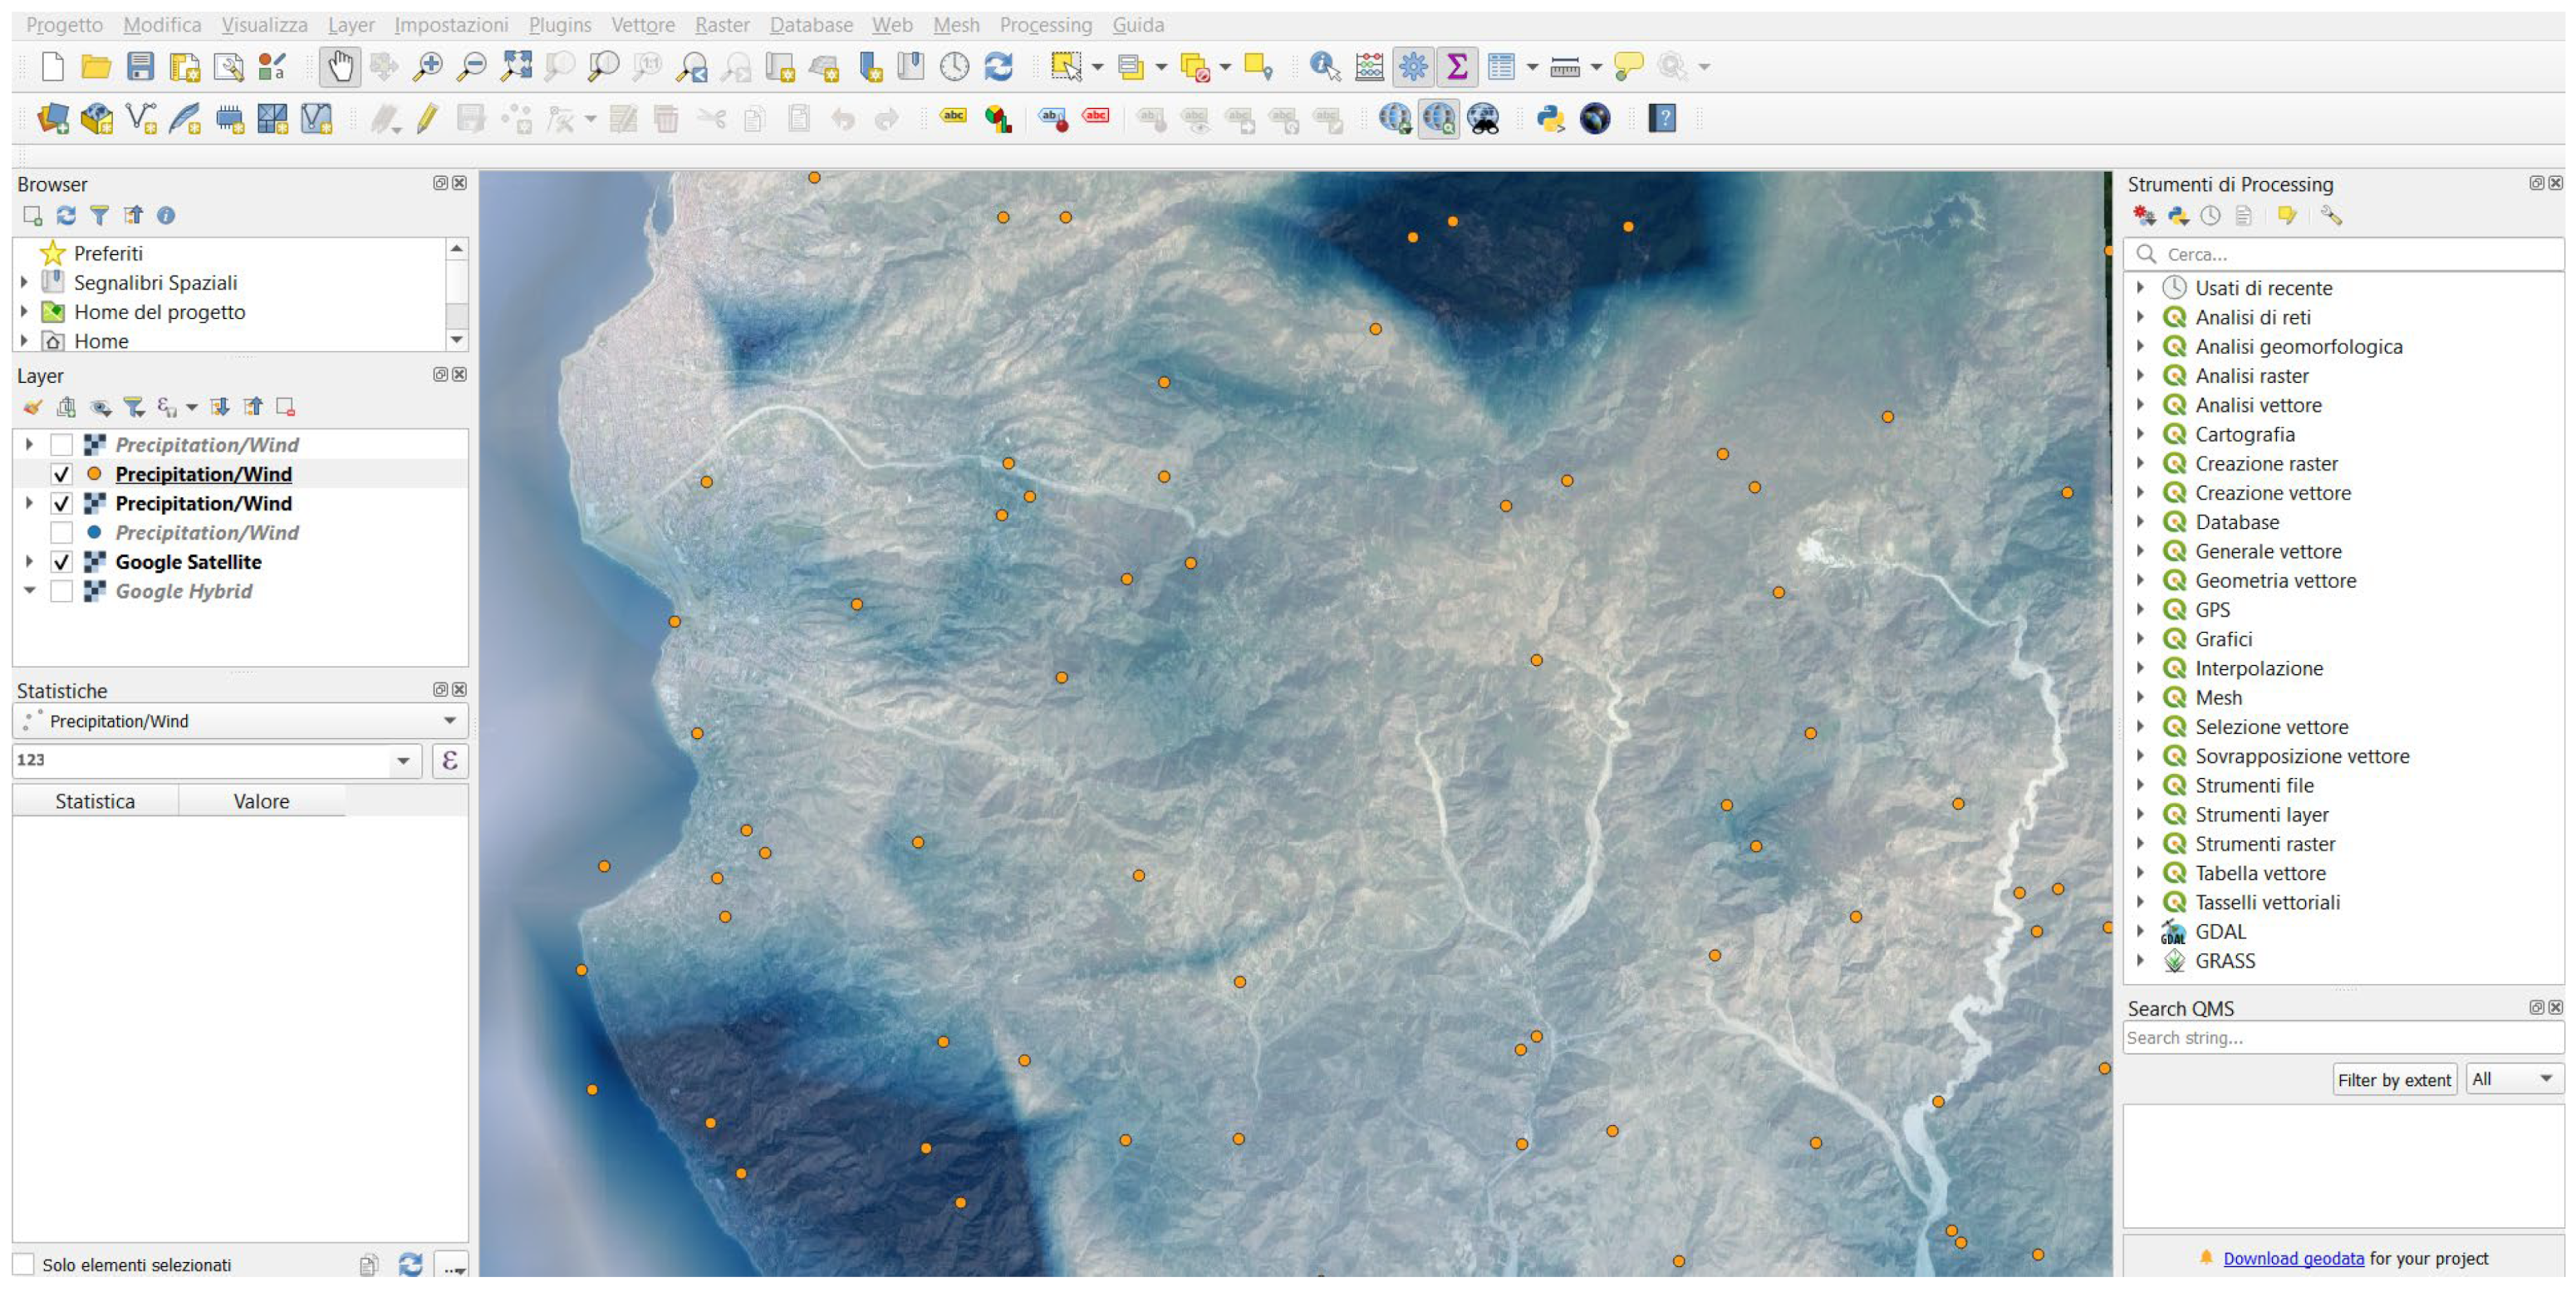Open the Python console icon
This screenshot has width=2576, height=1292.
pyautogui.click(x=1550, y=119)
